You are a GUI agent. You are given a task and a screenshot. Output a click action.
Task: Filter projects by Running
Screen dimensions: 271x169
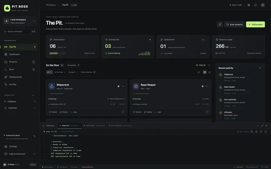60,72
